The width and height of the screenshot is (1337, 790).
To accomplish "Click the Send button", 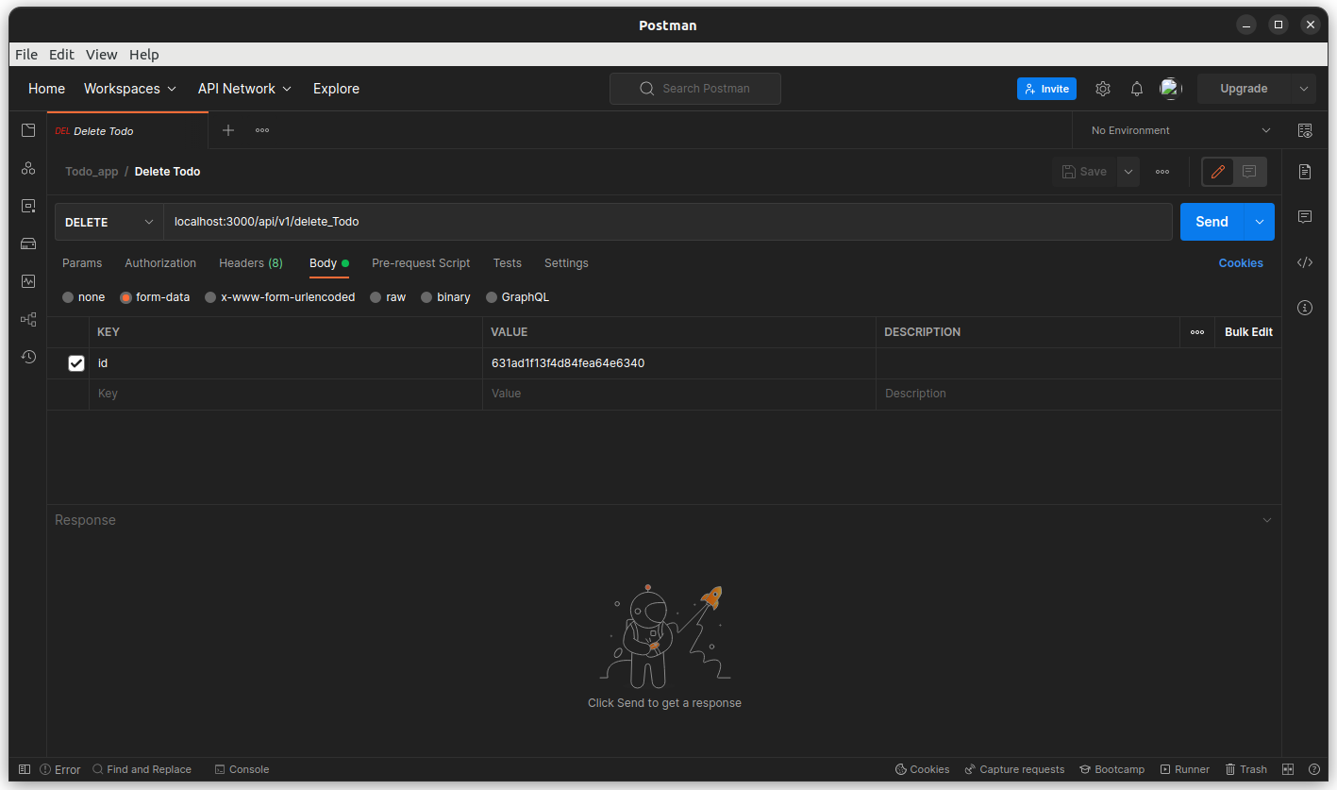I will click(x=1212, y=222).
